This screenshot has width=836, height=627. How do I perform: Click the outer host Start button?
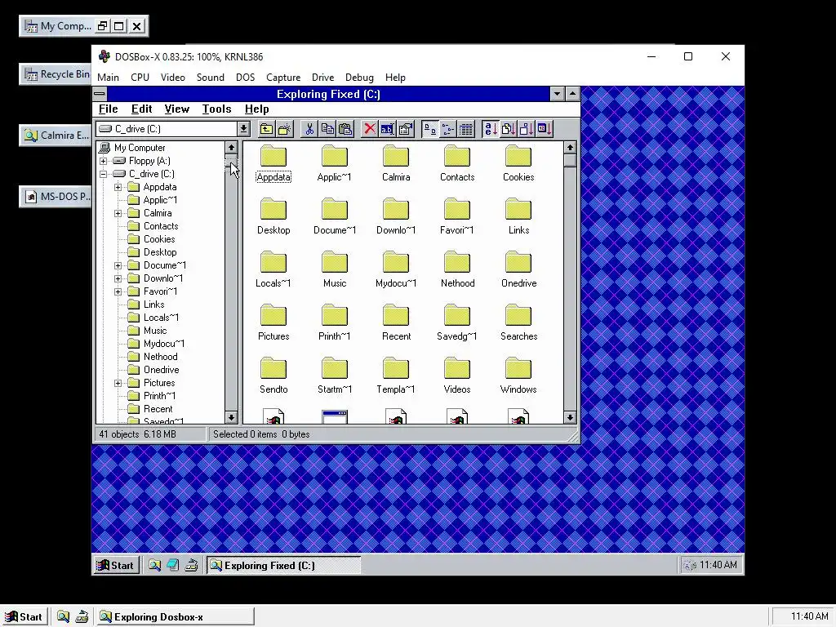click(x=24, y=617)
